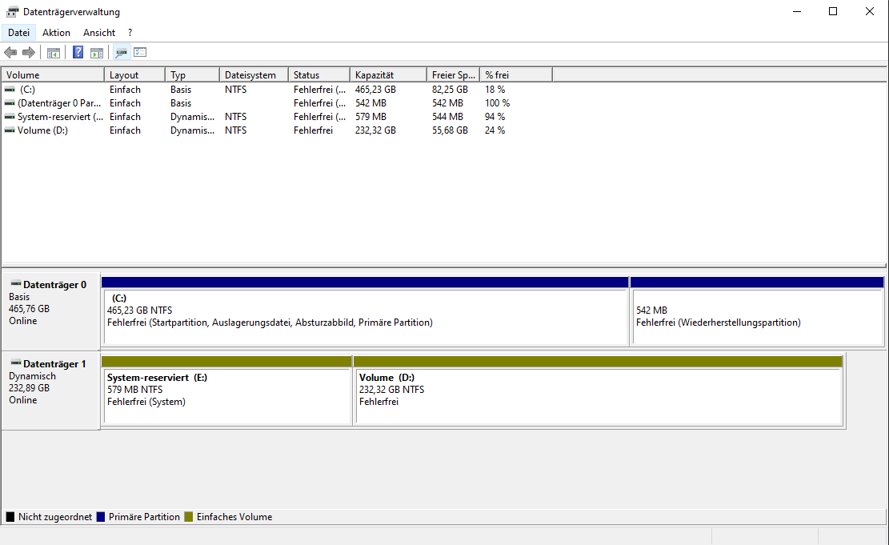This screenshot has width=889, height=545.
Task: Close the Datenträgerverwaltung window
Action: (x=870, y=11)
